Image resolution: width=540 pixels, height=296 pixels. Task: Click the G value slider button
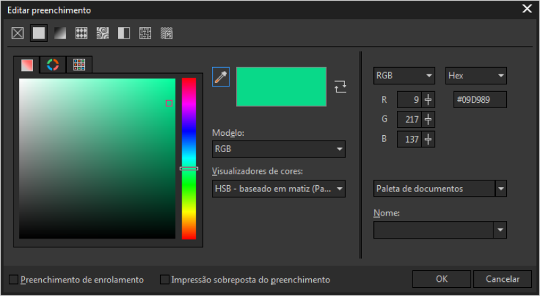[428, 120]
